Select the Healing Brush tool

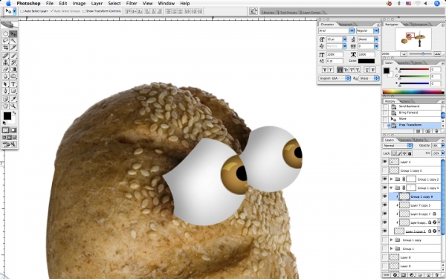tap(5, 56)
